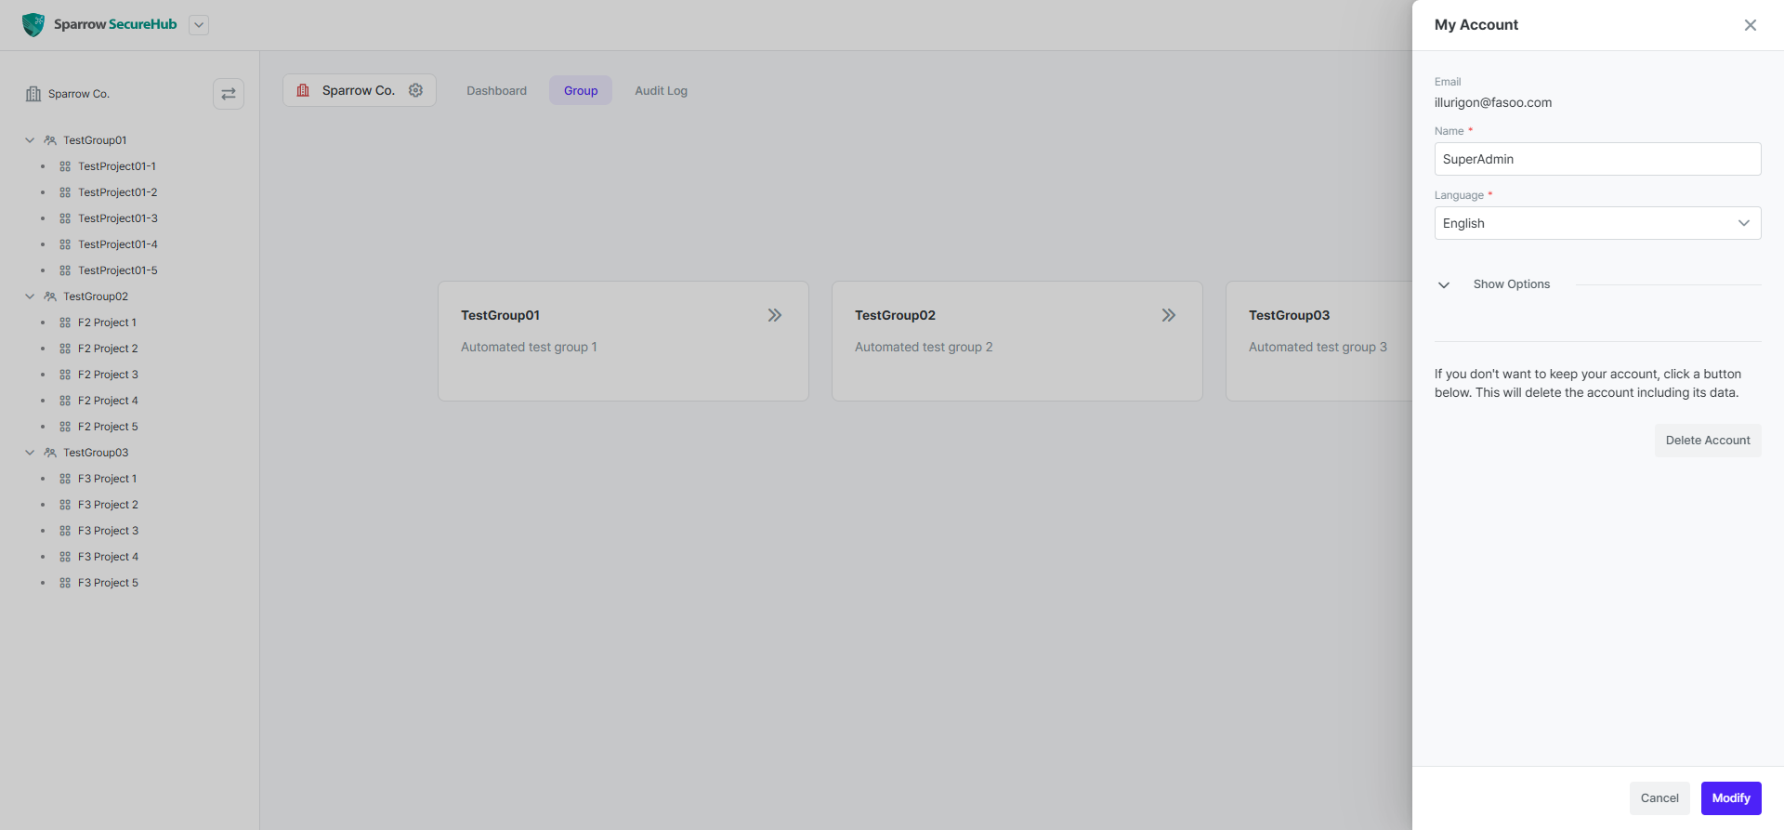This screenshot has height=830, width=1784.
Task: Switch to the Dashboard tab
Action: click(496, 90)
